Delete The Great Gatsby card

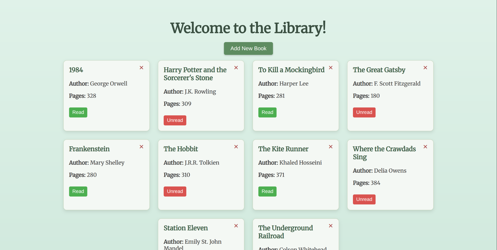pyautogui.click(x=425, y=68)
